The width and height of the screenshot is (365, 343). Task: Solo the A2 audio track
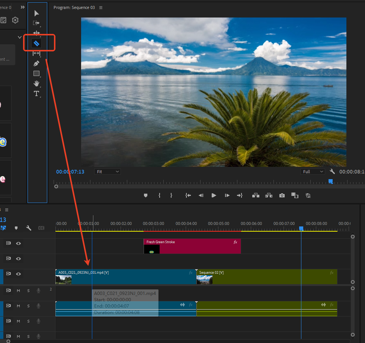click(x=28, y=306)
